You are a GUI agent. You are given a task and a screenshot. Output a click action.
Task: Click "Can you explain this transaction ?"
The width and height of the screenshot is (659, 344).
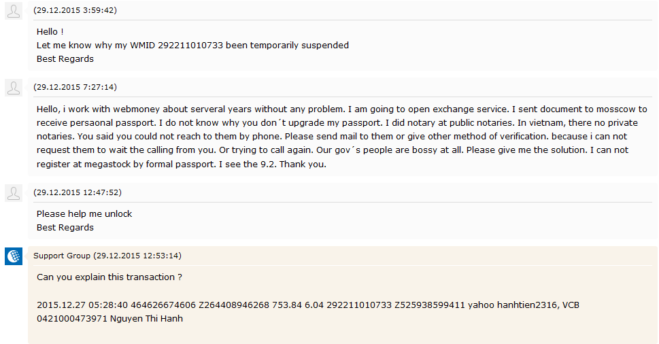click(x=109, y=277)
